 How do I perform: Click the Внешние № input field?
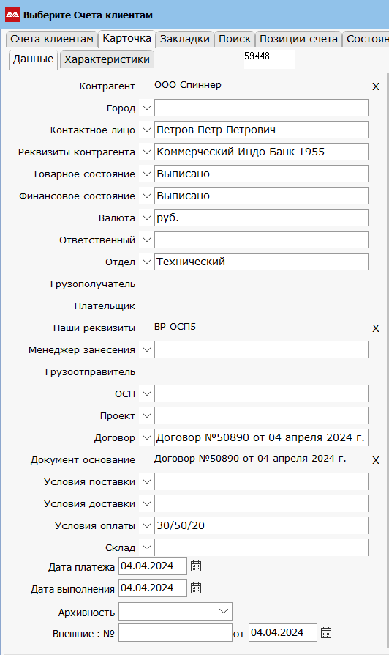click(x=175, y=633)
